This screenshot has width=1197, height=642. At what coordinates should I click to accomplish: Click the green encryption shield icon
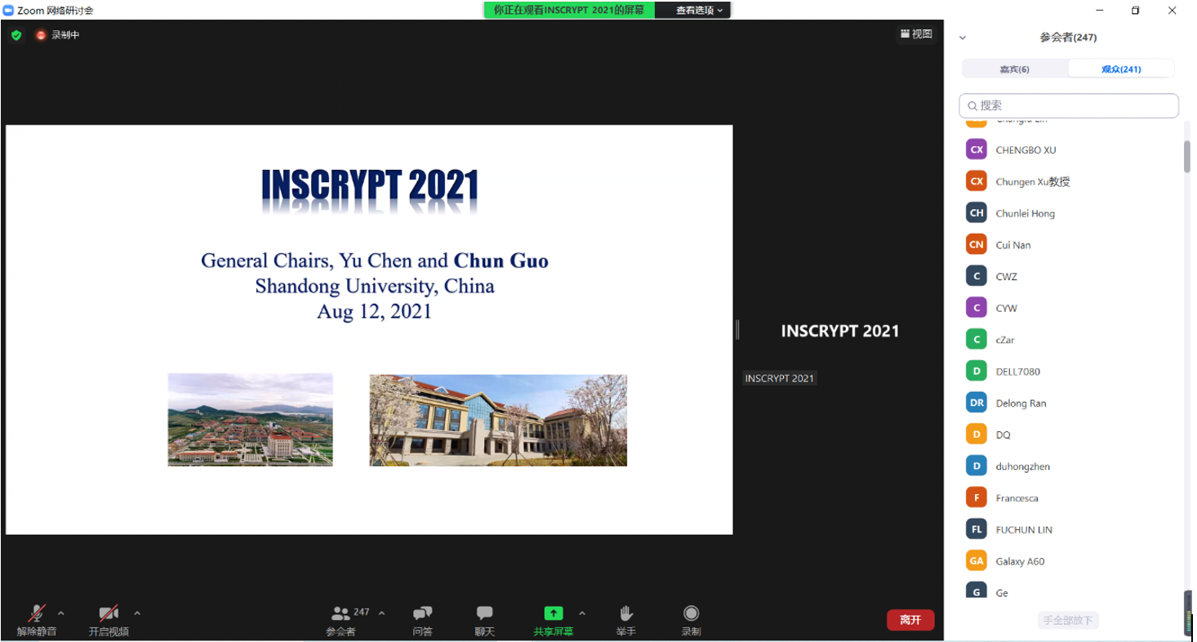[16, 35]
